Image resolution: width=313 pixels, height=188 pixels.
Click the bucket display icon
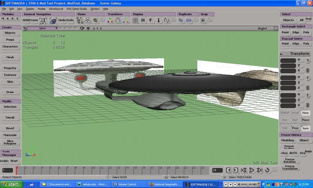point(151,21)
